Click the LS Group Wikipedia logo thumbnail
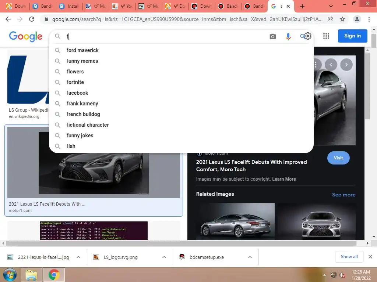The image size is (377, 282). pos(28,80)
